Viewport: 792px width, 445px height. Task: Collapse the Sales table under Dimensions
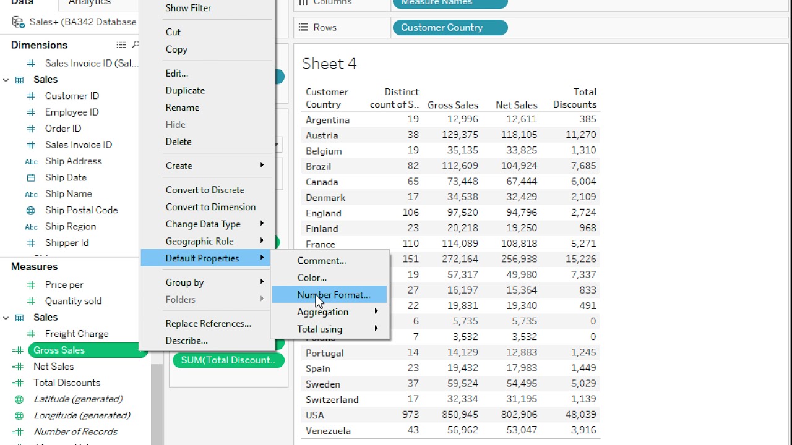pyautogui.click(x=6, y=80)
